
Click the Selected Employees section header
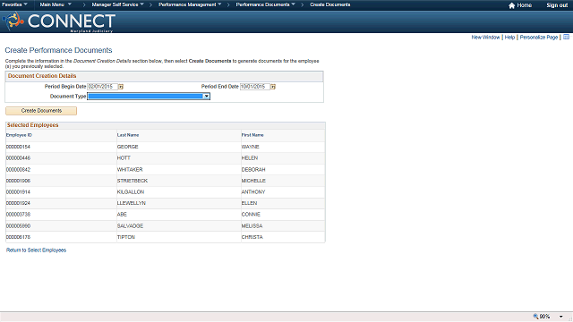32,125
